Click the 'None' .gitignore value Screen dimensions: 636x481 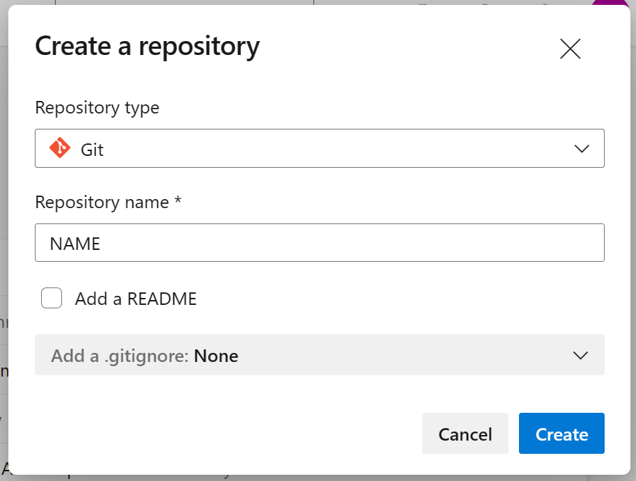coord(216,356)
